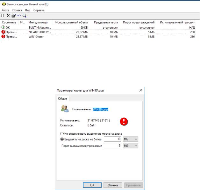200x190 pixels.
Task: Sort by the Состояние column header
Action: pos(9,22)
